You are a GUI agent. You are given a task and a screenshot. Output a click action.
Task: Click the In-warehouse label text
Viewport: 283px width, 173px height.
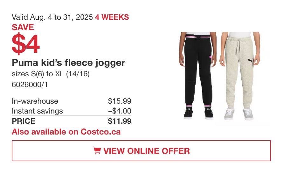[35, 101]
